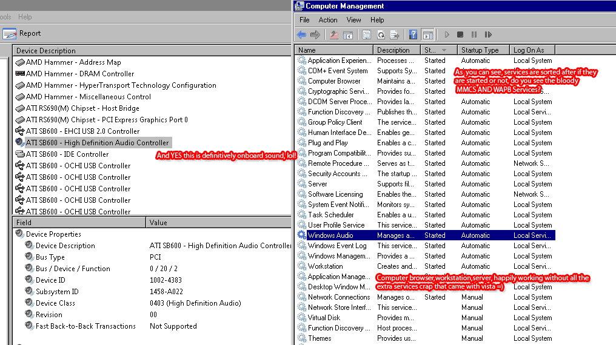Click the Stop Service button
The height and width of the screenshot is (345, 616).
point(460,34)
